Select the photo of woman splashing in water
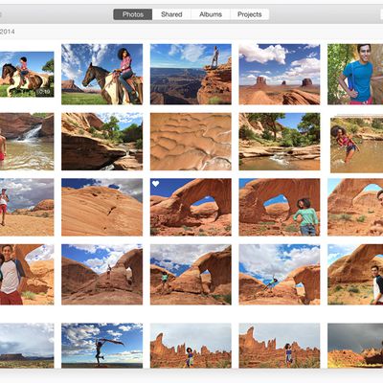383x383 pixels. coord(356,145)
